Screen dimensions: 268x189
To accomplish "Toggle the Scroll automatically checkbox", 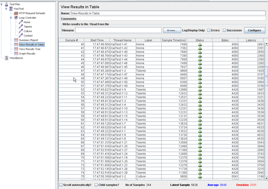I will [61, 185].
